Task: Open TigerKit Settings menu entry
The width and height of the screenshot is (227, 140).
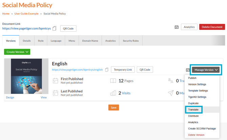Action: 202,97
